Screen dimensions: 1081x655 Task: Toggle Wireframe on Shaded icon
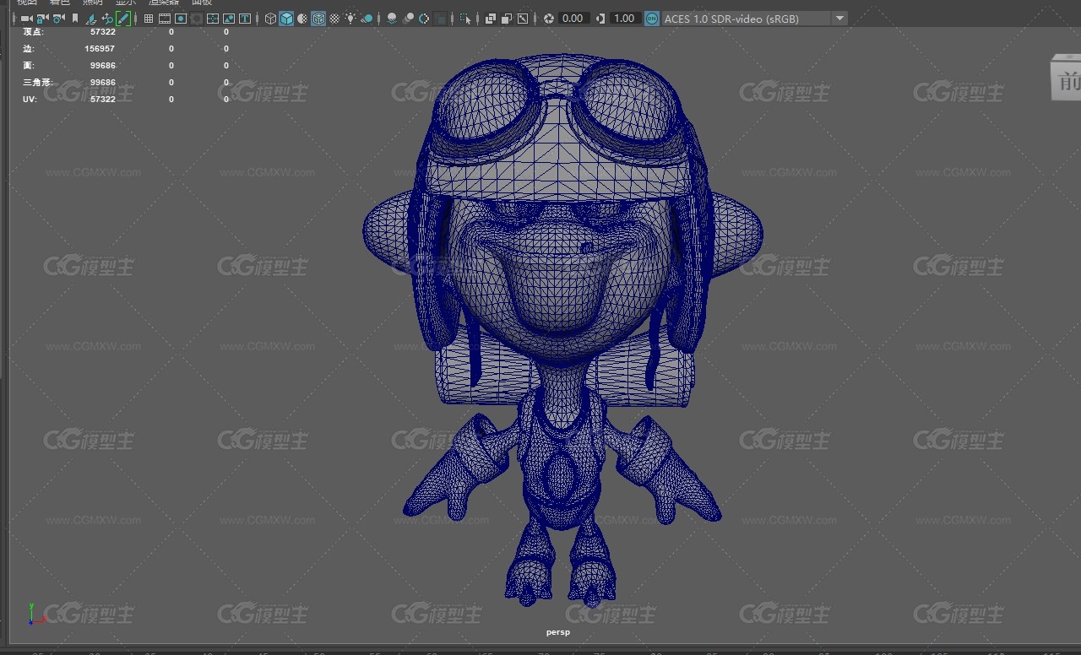pos(318,19)
